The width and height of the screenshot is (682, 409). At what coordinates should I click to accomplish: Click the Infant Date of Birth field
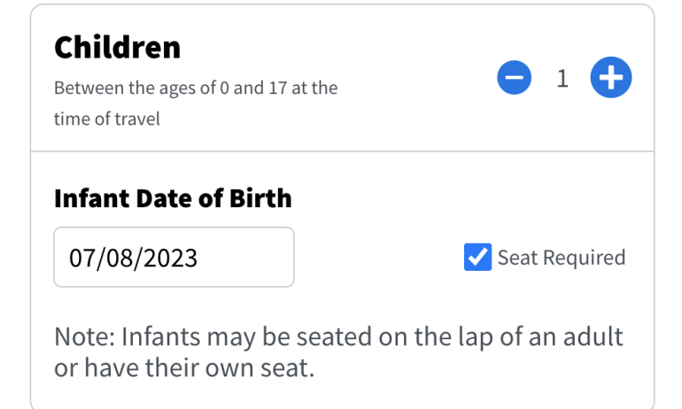(x=174, y=258)
